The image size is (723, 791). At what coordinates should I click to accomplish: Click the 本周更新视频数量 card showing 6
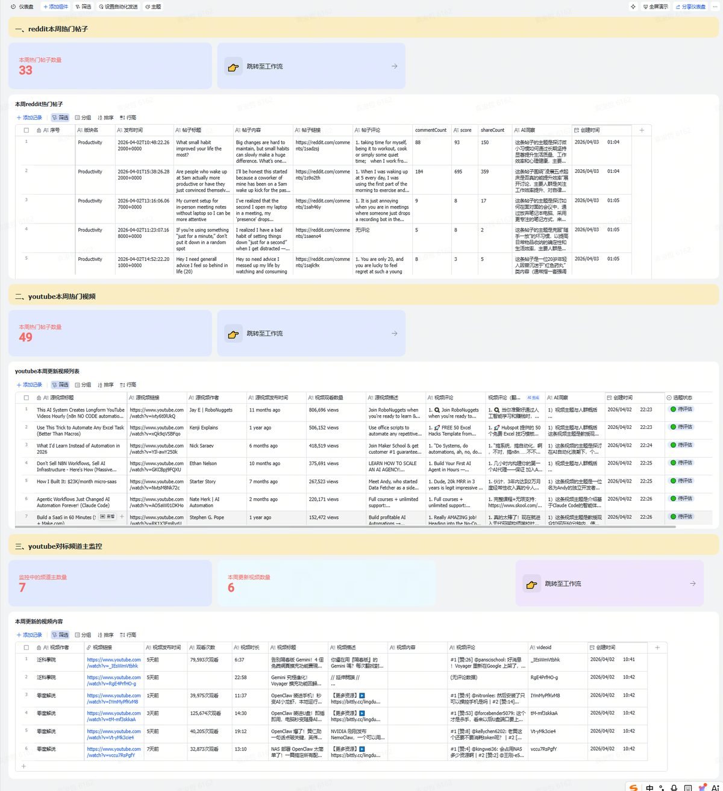click(x=326, y=583)
